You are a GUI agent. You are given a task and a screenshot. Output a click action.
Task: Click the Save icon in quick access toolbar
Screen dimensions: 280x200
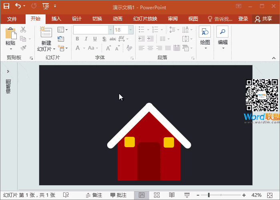click(6, 6)
